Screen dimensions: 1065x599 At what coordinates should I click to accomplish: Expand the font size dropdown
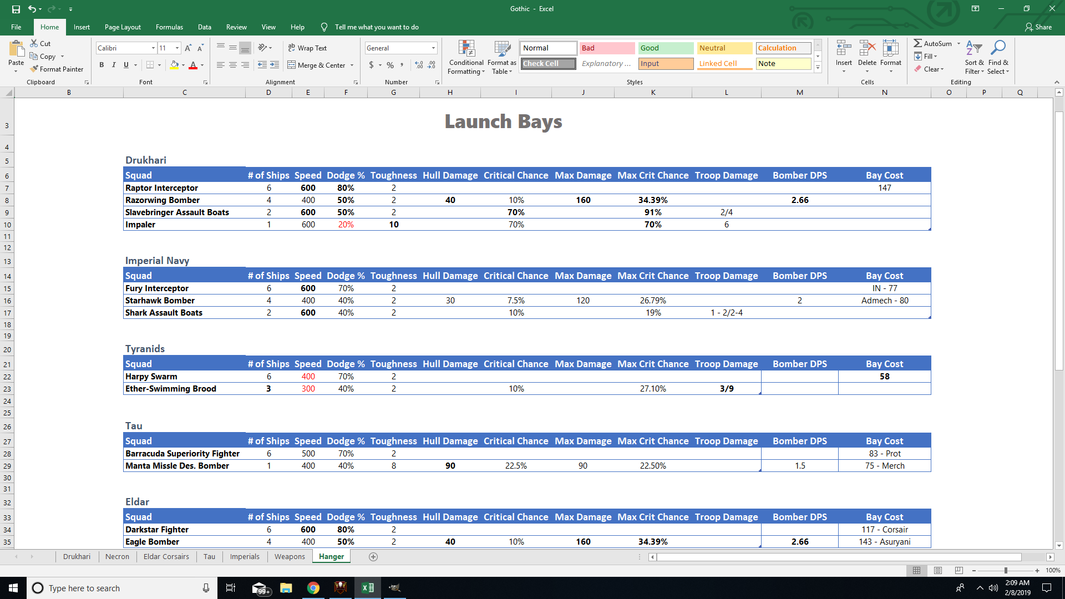point(177,48)
